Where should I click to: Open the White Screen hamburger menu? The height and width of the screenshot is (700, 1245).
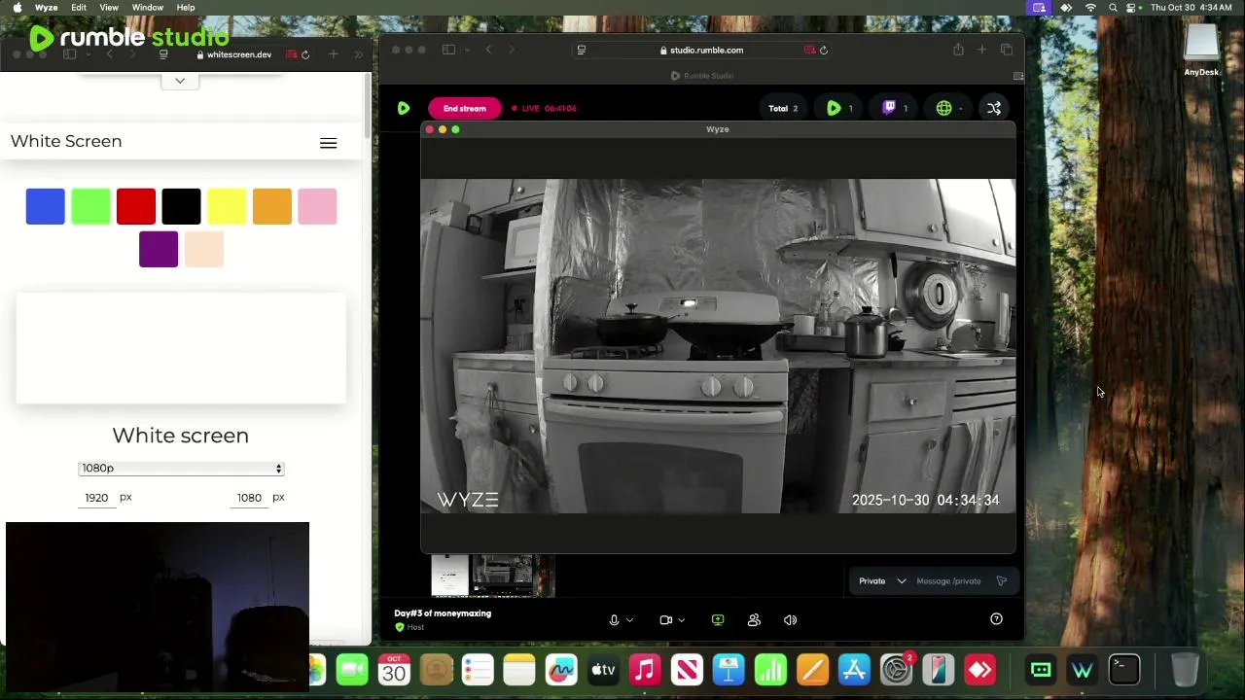[329, 143]
